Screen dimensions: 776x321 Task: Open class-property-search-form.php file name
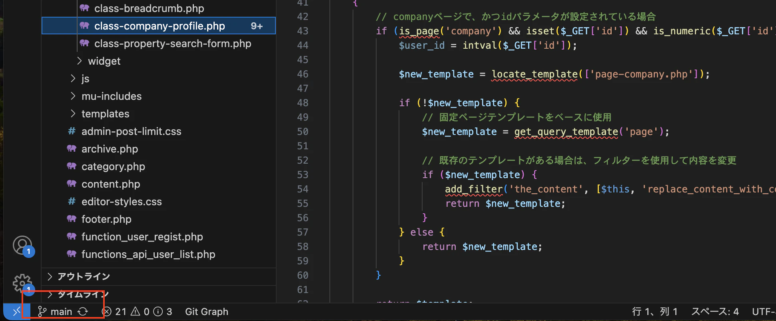point(173,44)
